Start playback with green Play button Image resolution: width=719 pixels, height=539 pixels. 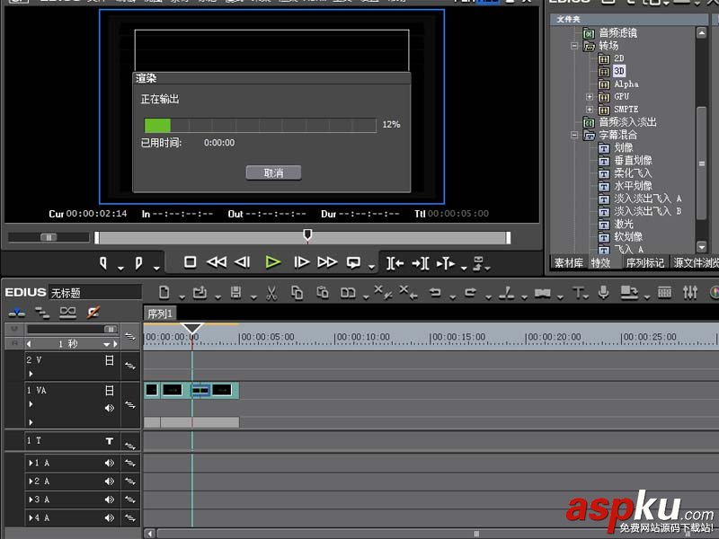click(x=273, y=262)
